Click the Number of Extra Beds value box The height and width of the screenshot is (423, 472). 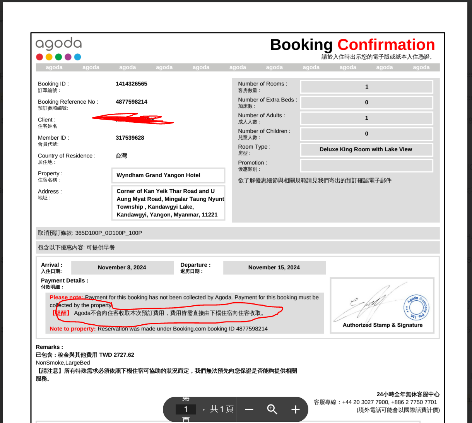(366, 103)
